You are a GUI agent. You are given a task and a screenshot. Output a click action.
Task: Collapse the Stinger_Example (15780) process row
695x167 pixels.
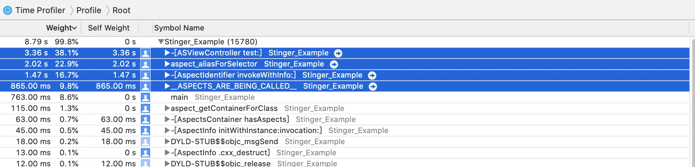click(161, 42)
